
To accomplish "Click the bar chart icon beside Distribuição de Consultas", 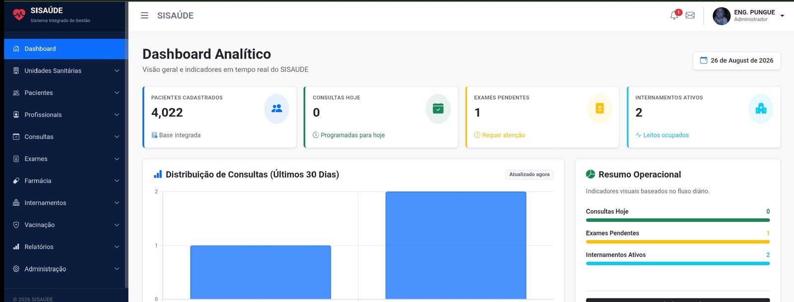I will click(x=158, y=174).
